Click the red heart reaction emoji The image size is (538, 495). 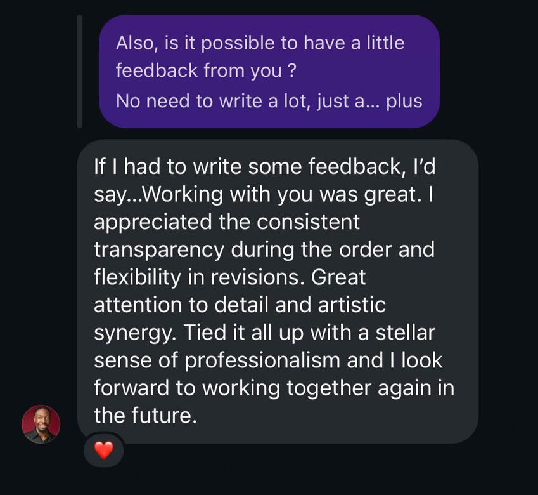click(x=103, y=451)
